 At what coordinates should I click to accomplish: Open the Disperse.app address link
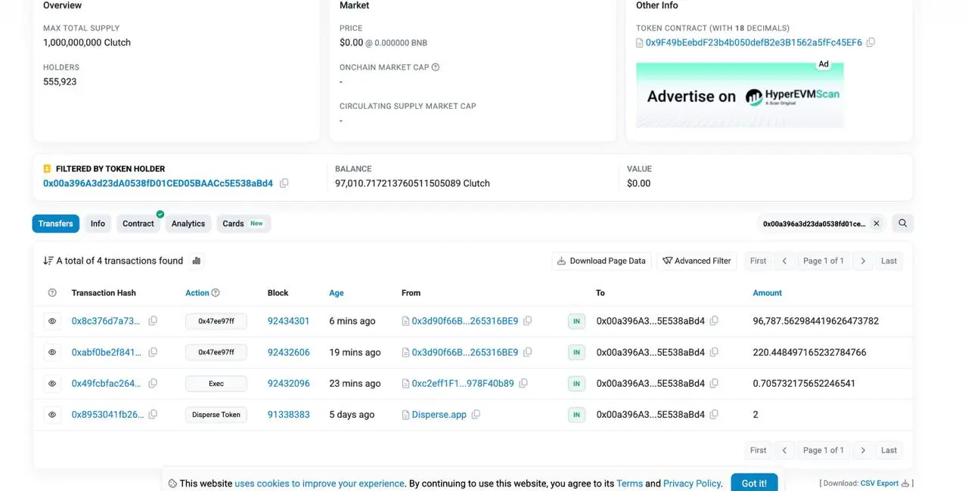click(x=439, y=415)
